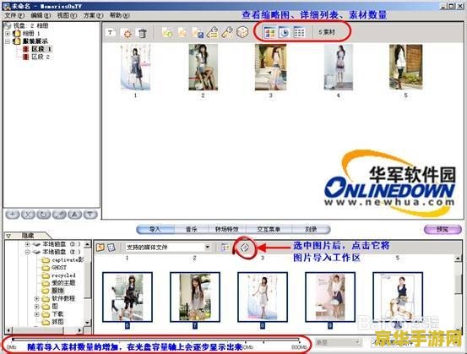Click the 预览 preview button

[443, 230]
